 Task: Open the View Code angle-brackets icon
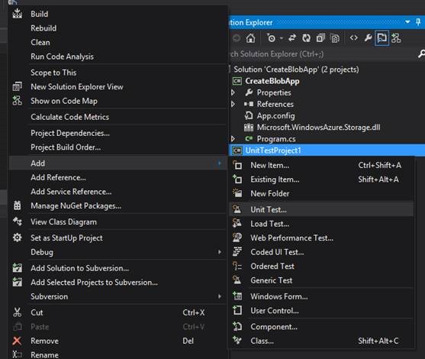[354, 38]
